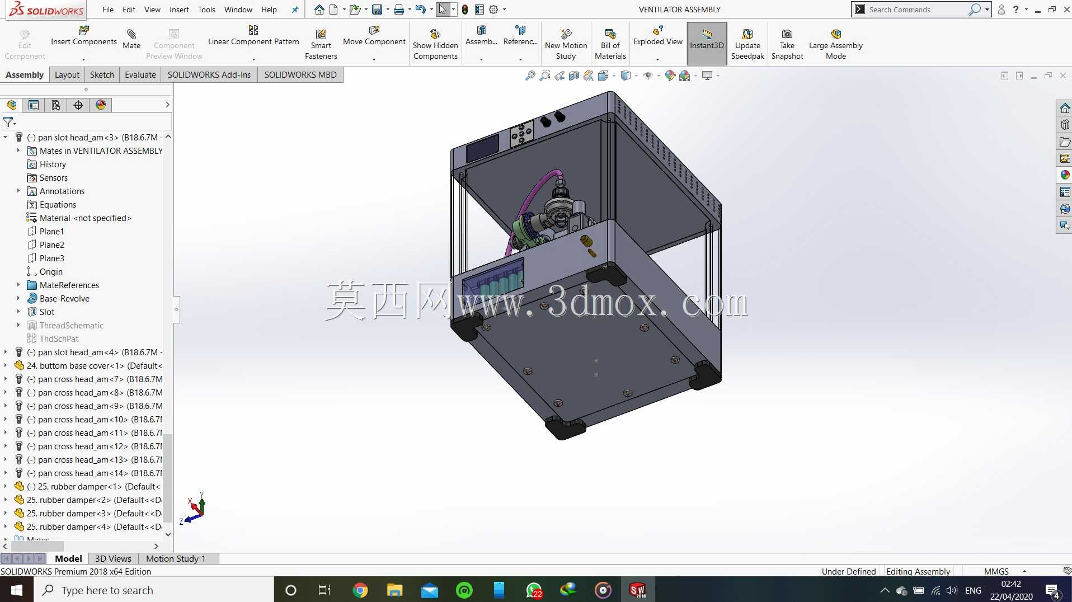The height and width of the screenshot is (602, 1072).
Task: Select Plane2 in the feature tree
Action: [52, 244]
